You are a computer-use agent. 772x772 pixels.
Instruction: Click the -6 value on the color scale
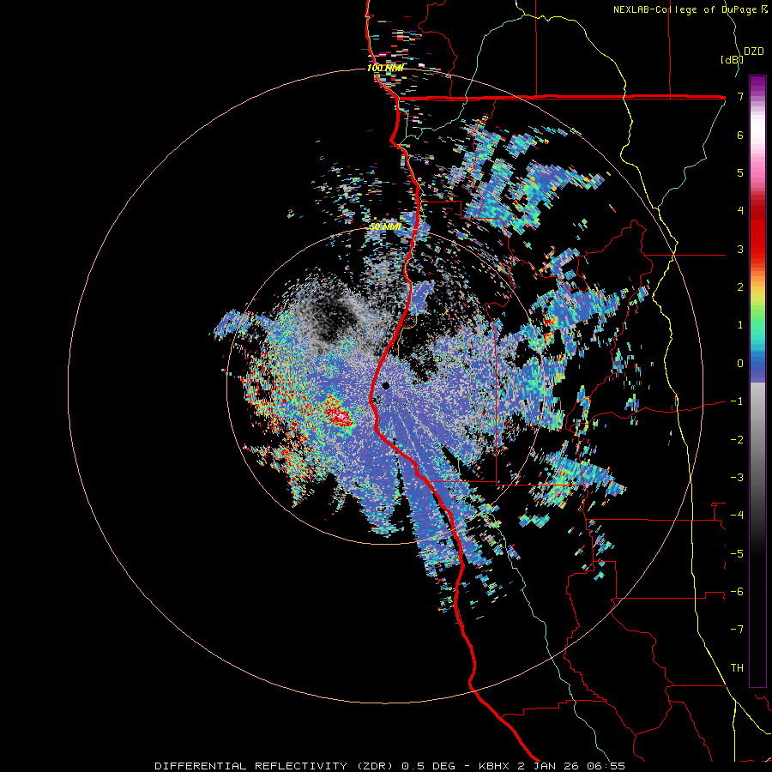737,592
